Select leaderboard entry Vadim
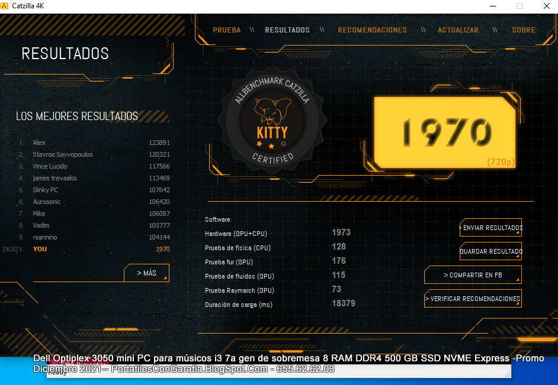 (94, 225)
